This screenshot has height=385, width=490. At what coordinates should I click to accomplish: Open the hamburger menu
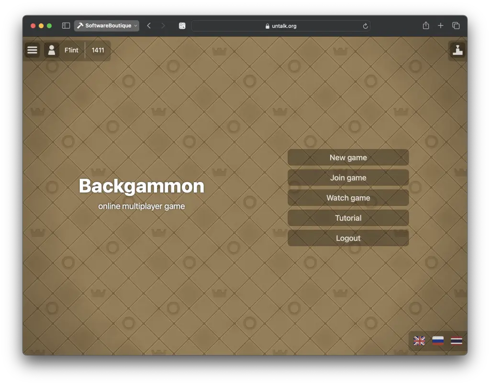[32, 50]
